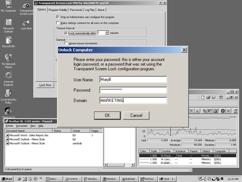Select the Microsoft Outlook desktop icon

(x=8, y=26)
